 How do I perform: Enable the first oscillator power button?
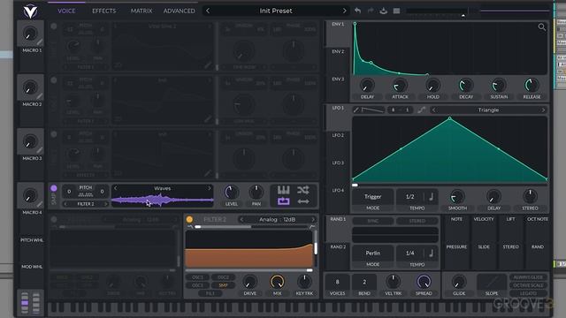(x=54, y=26)
